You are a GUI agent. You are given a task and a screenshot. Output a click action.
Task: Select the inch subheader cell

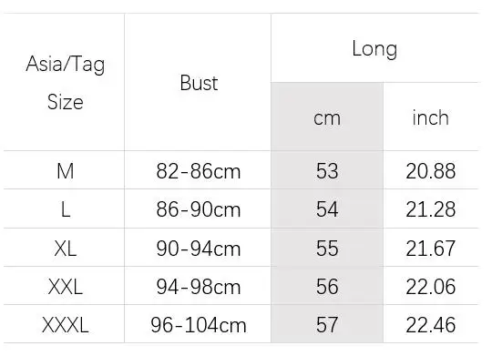tap(430, 117)
